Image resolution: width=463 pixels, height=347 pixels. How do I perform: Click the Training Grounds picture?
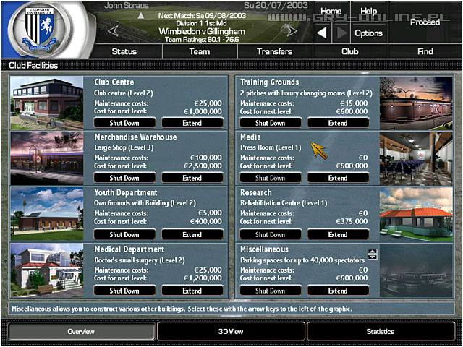coord(416,103)
